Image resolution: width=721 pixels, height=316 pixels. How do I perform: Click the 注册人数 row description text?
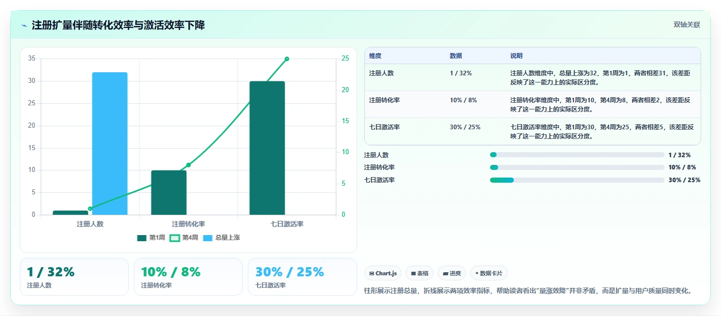coord(600,77)
